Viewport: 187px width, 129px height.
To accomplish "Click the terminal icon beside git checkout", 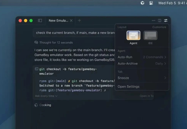I will 37,69.
